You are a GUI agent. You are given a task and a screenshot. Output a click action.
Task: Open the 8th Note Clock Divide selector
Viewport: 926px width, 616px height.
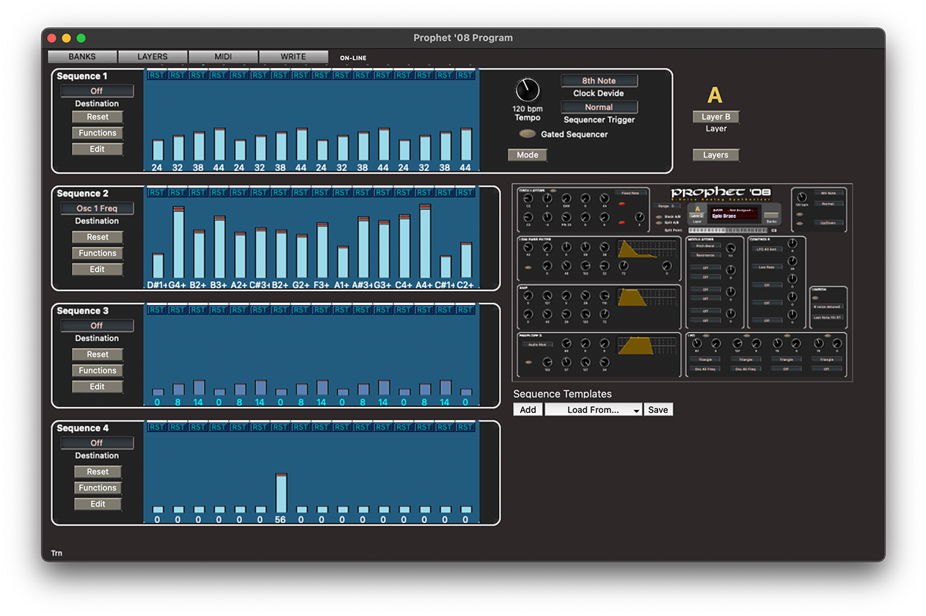coord(599,80)
